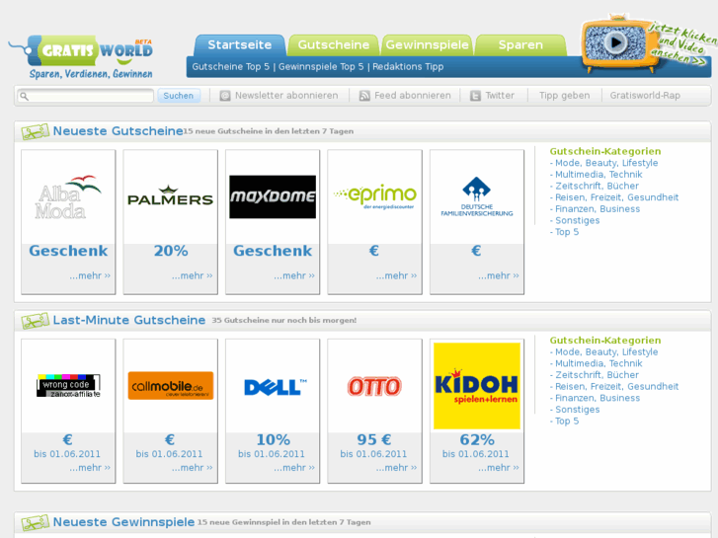Screen dimensions: 718x538
Task: Click the Neueste Gutscheine coupon icon
Action: tap(36, 132)
